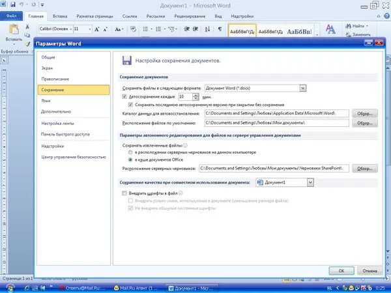Click Internet Explorer quick launch icon
Screen dimensions: 391x293
[27, 288]
